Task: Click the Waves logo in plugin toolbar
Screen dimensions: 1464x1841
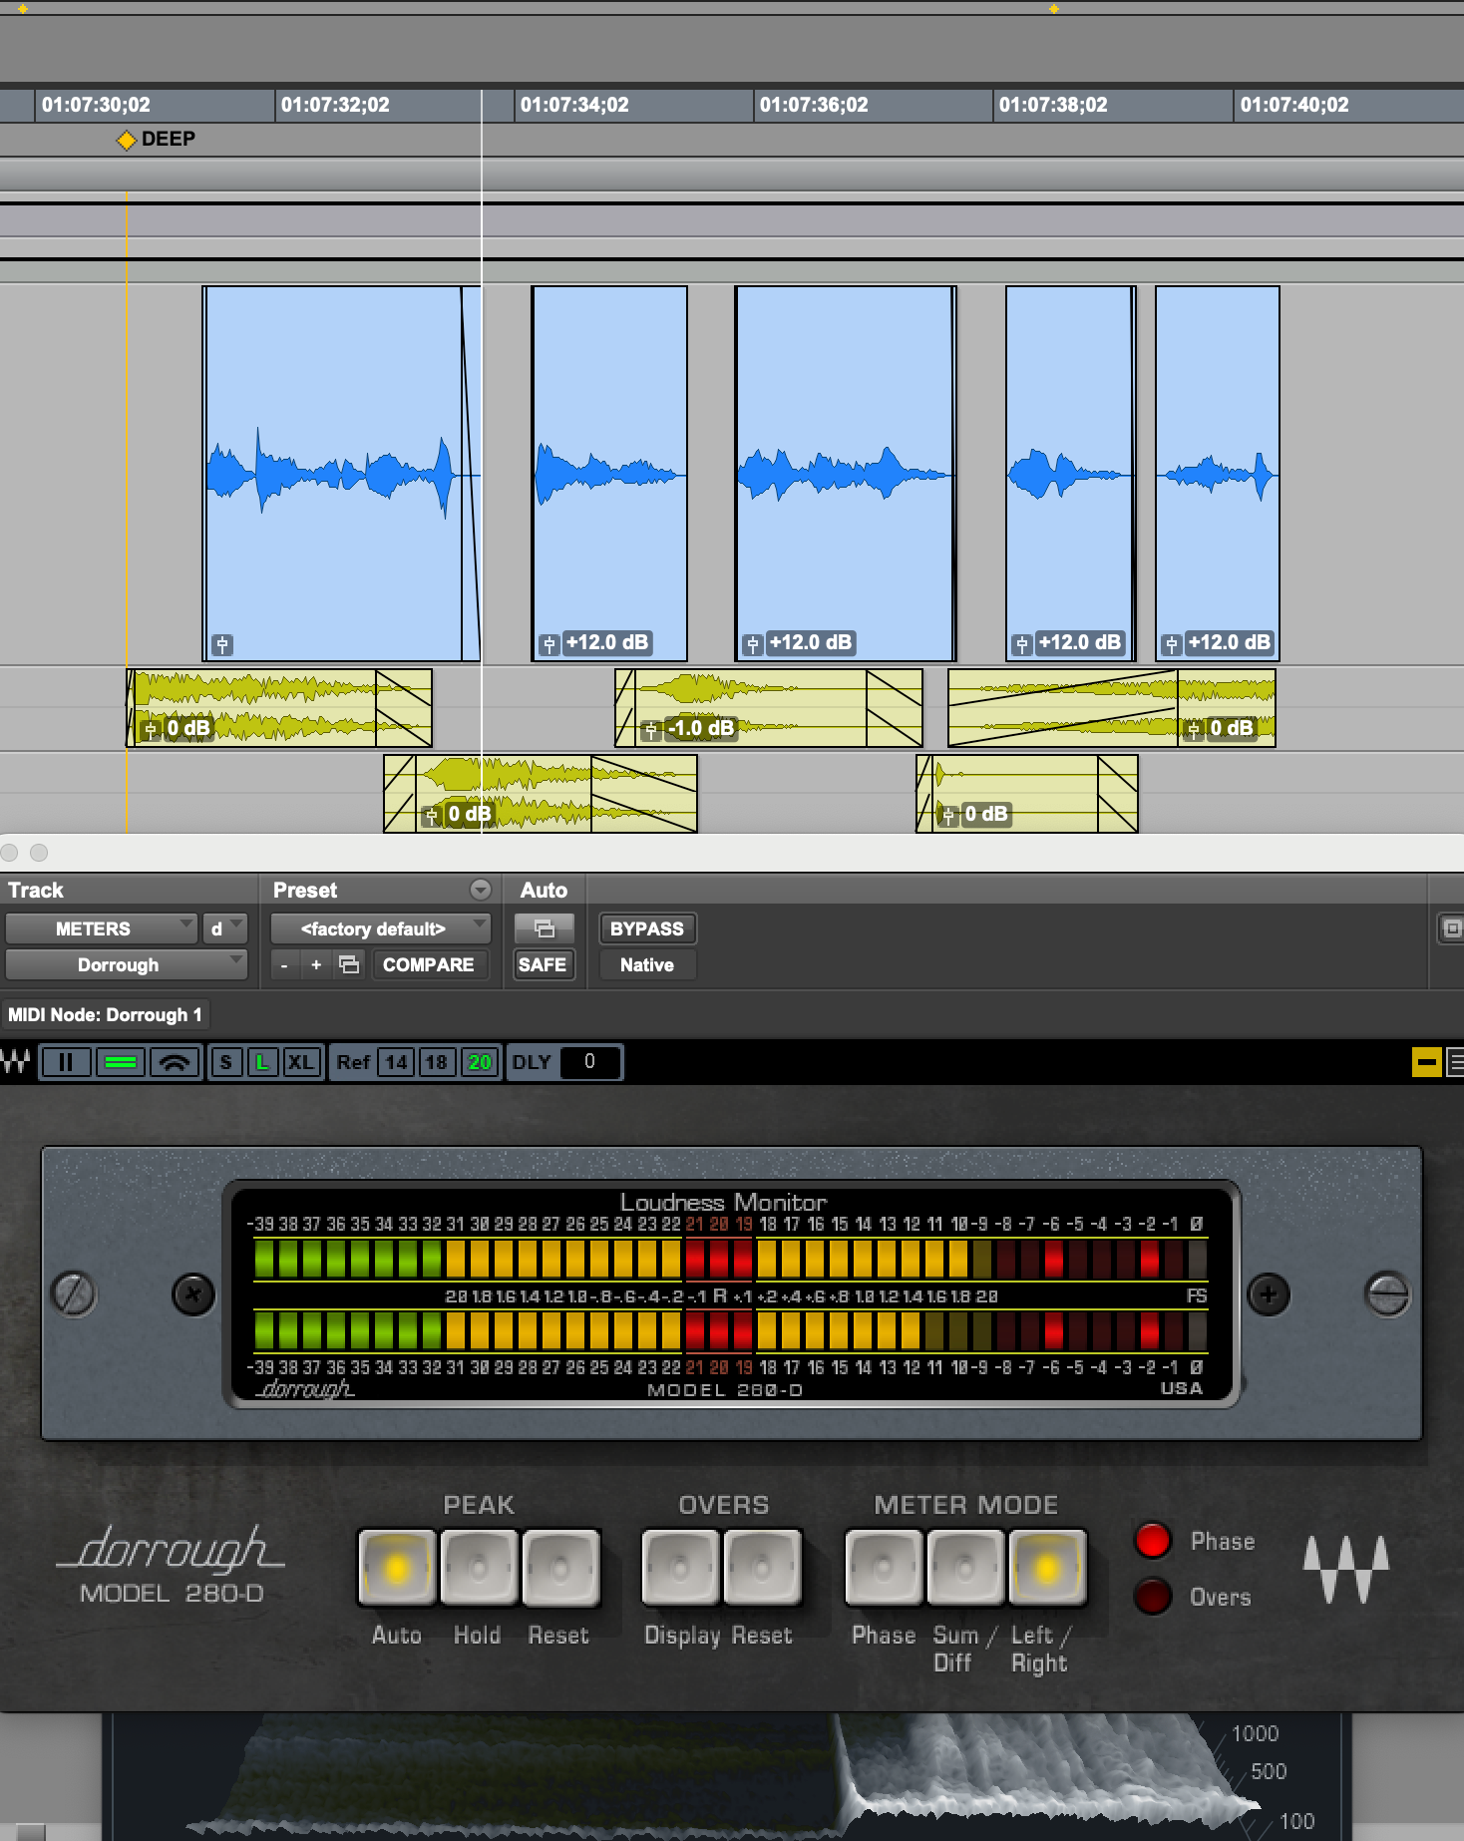Action: pos(16,1062)
